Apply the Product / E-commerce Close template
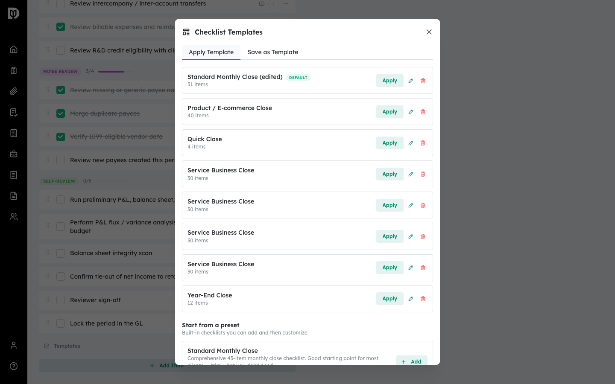 tap(390, 112)
